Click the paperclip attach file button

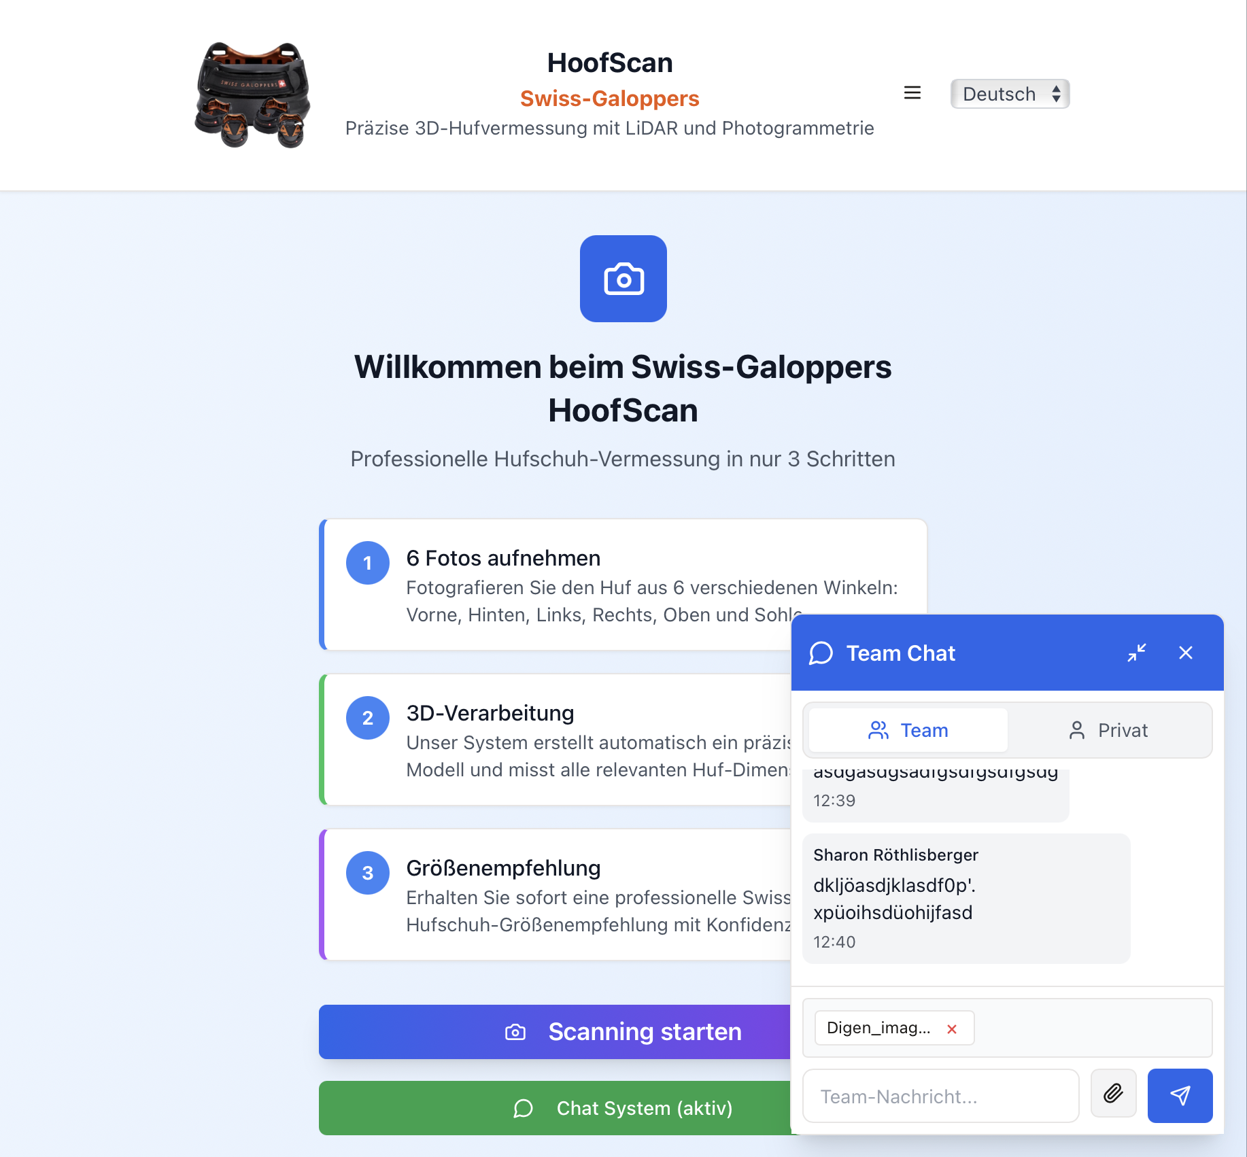(1113, 1093)
